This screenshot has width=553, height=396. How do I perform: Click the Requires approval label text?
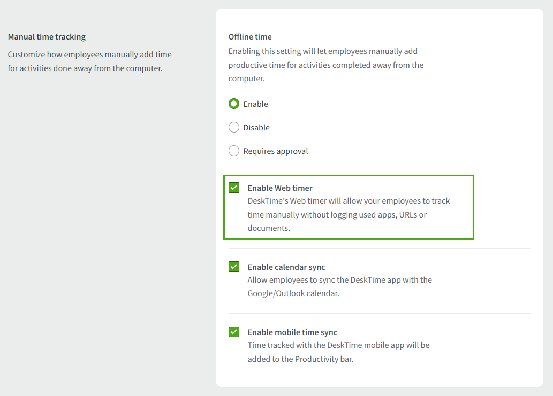click(x=276, y=151)
